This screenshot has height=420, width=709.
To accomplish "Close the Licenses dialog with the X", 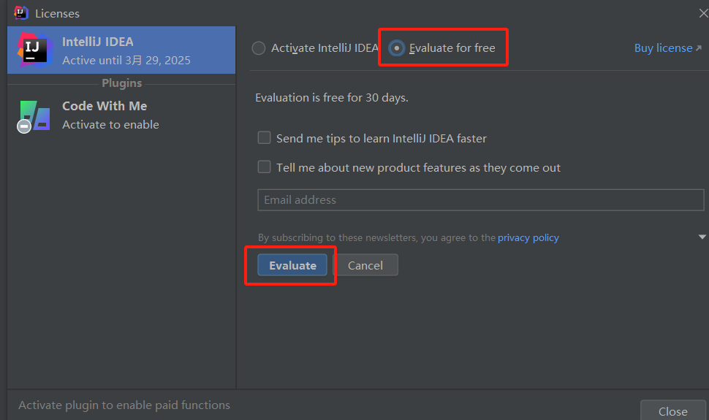I will click(x=703, y=14).
